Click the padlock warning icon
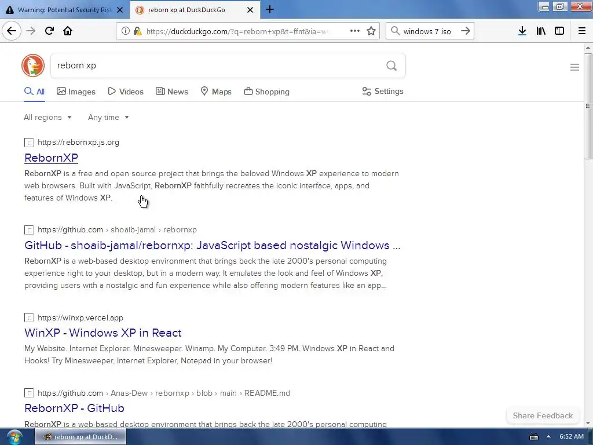Screen dimensions: 593x445 tap(138, 31)
